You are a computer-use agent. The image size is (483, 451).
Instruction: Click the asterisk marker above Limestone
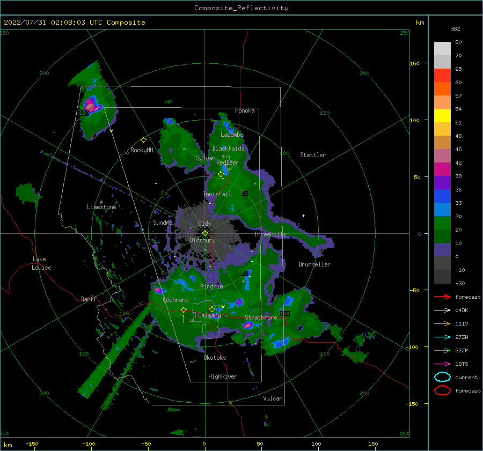[101, 202]
